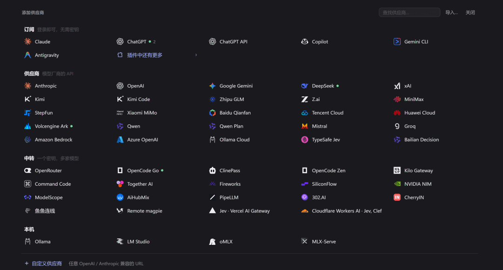Select the Anthropic API provider label
Viewport: 503px width, 270px height.
(x=46, y=86)
